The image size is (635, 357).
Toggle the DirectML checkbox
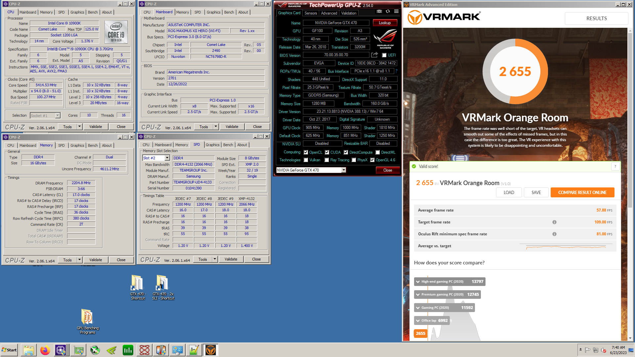tap(378, 152)
